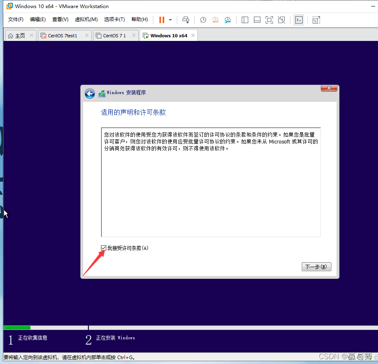Click the 适用的声明和许可条款 heading
378x364 pixels.
click(133, 113)
